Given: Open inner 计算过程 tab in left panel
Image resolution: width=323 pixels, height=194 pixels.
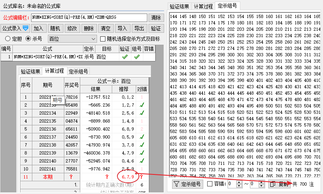Looking at the screenshot, I should point(54,71).
